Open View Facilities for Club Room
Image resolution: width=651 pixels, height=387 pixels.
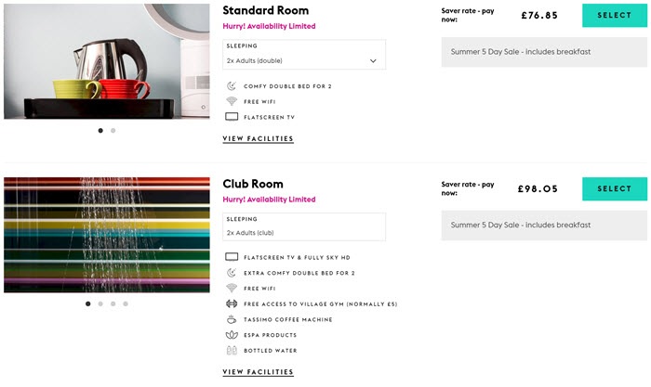(x=258, y=372)
